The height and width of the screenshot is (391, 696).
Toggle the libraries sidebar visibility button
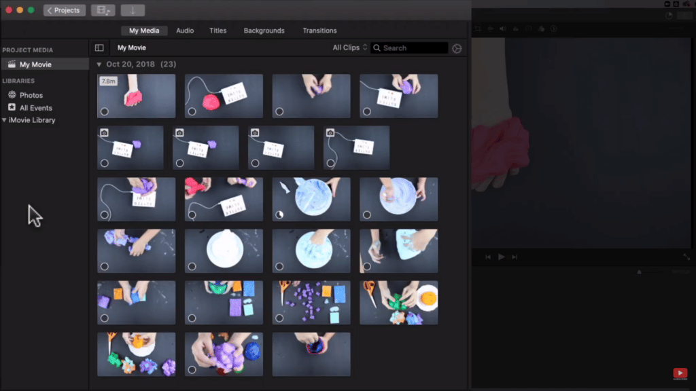(x=99, y=48)
